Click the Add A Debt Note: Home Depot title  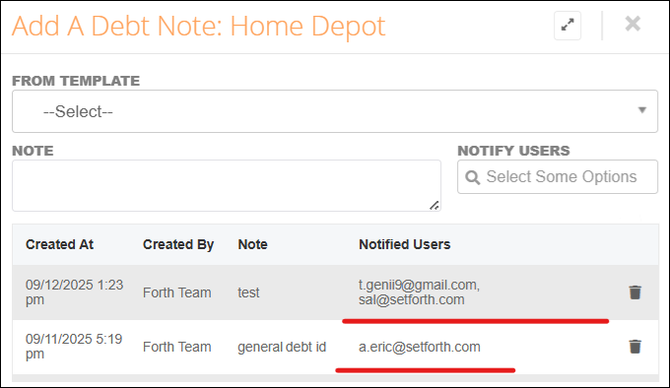pos(199,26)
